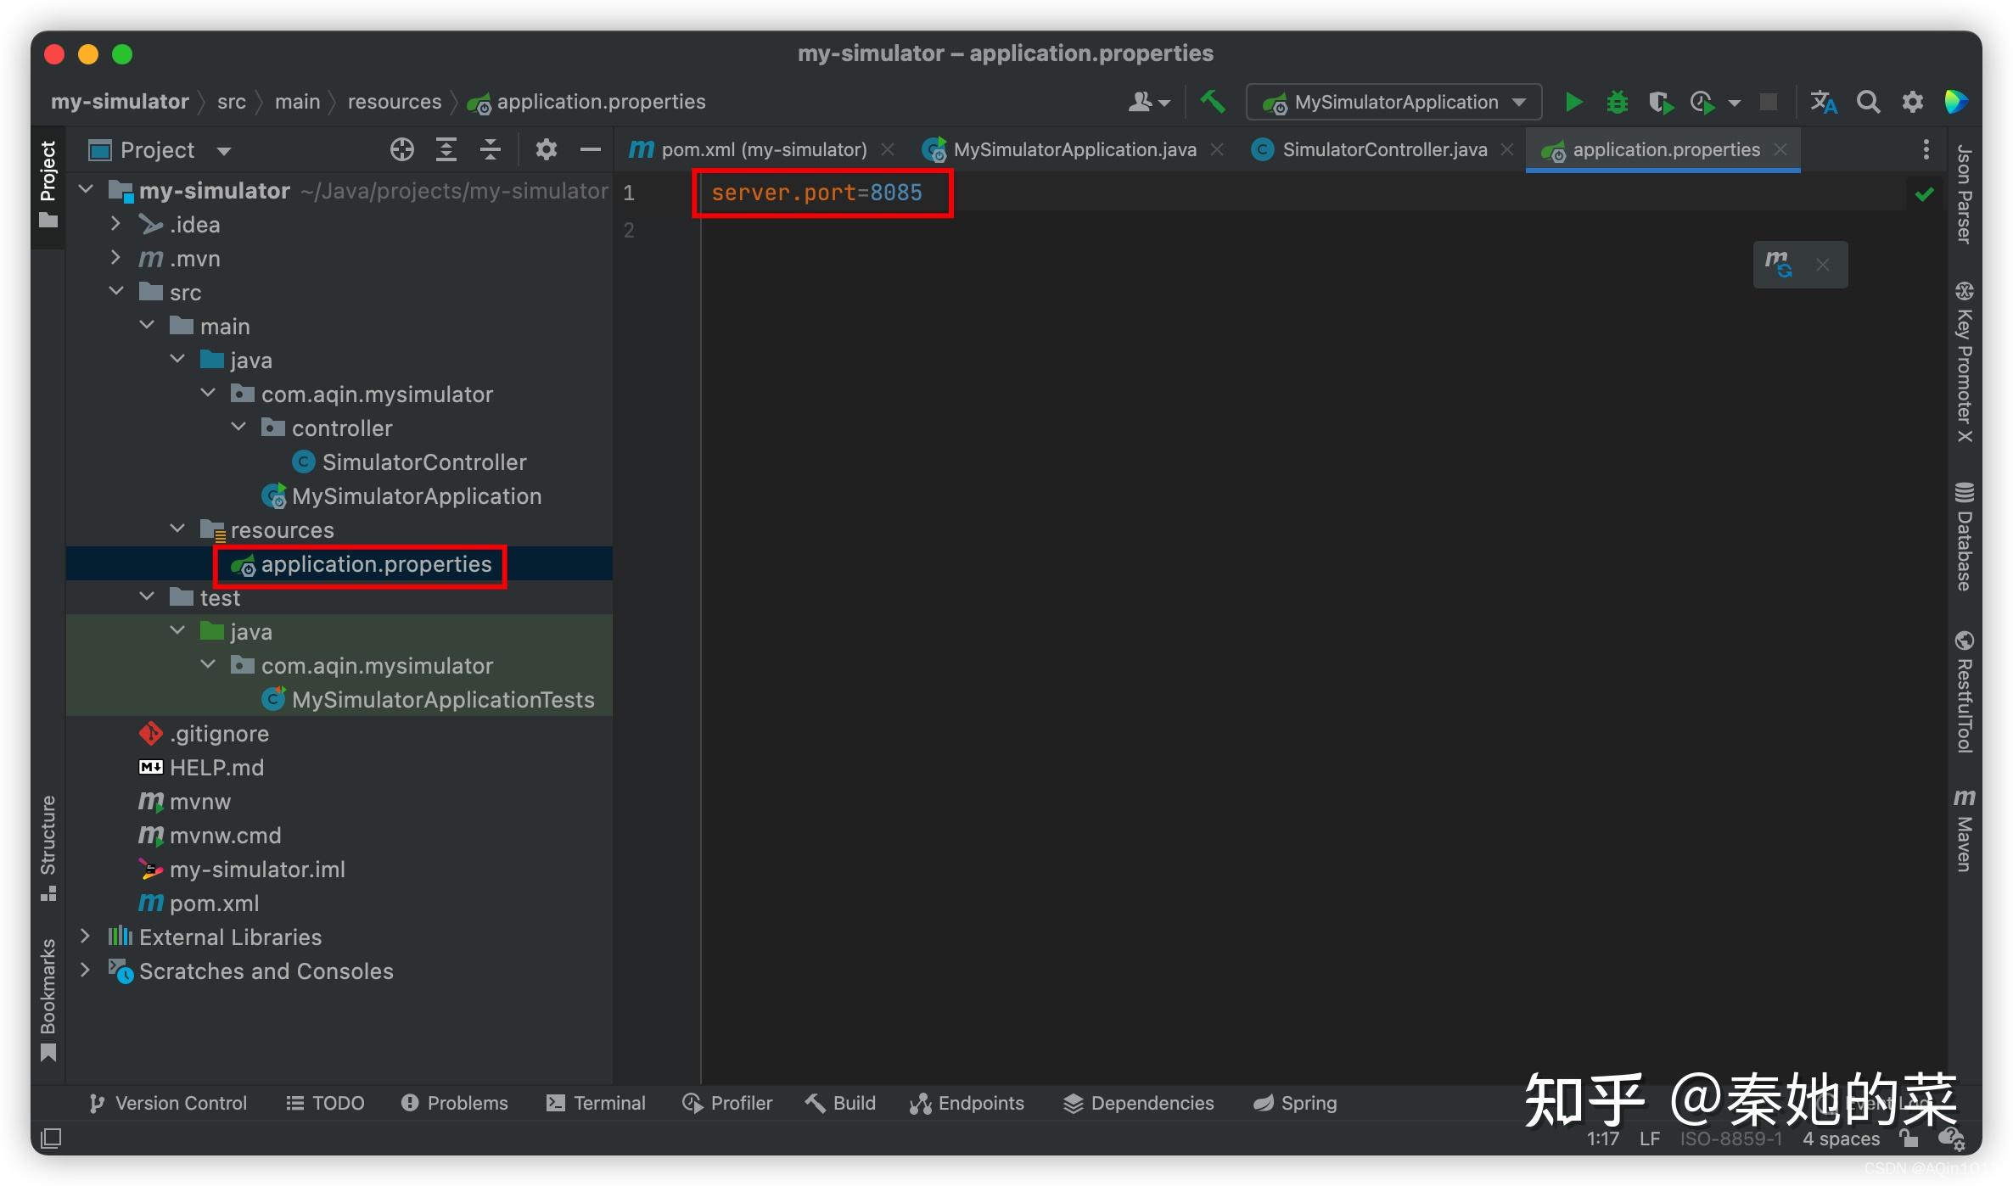Open the translate icon in toolbar

pyautogui.click(x=1823, y=103)
